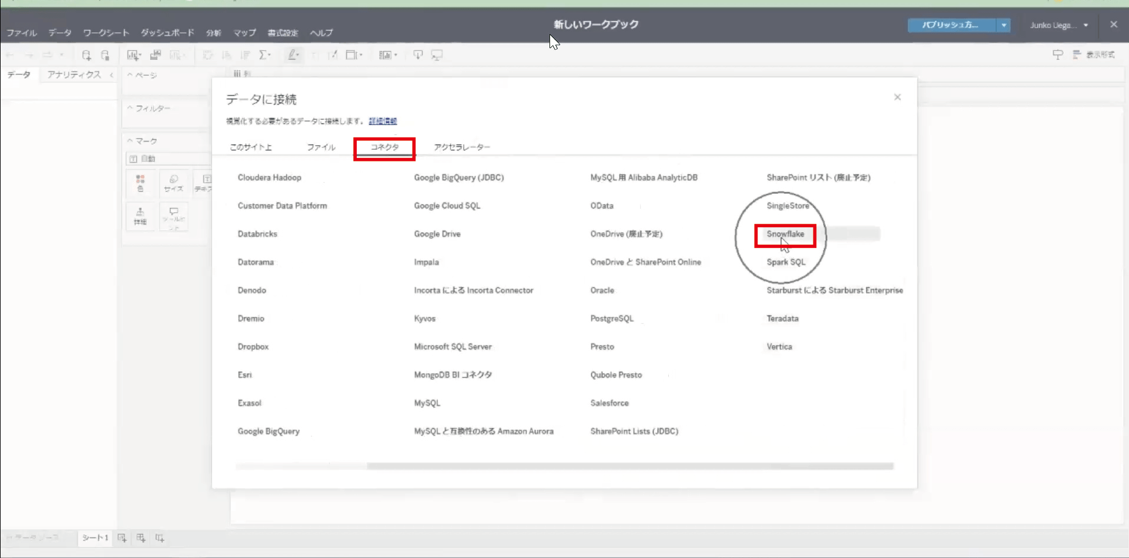The image size is (1129, 558).
Task: Close the データに接続 dialog
Action: pyautogui.click(x=897, y=98)
